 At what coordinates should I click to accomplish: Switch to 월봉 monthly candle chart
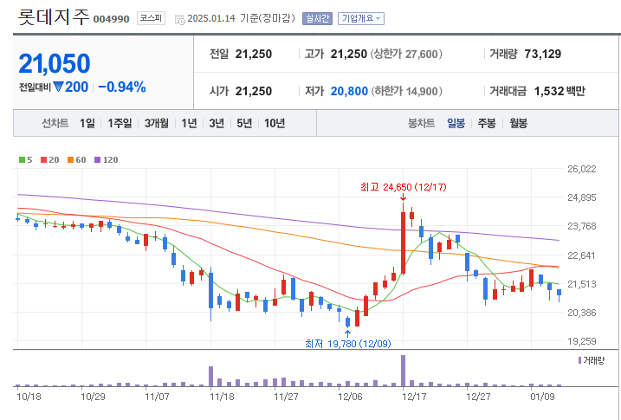click(x=518, y=123)
